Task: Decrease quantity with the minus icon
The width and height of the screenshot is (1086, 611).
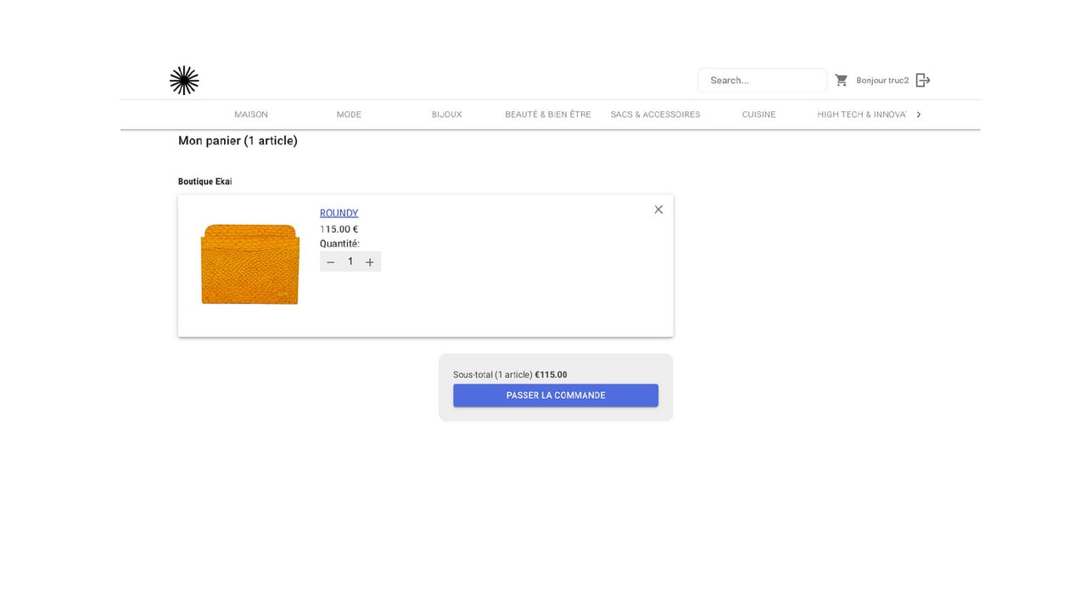Action: pyautogui.click(x=331, y=262)
